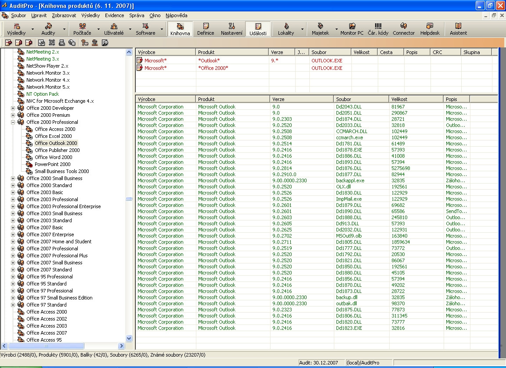The height and width of the screenshot is (368, 506).
Task: Select the MSOutl9.olb file row
Action: tap(316, 236)
